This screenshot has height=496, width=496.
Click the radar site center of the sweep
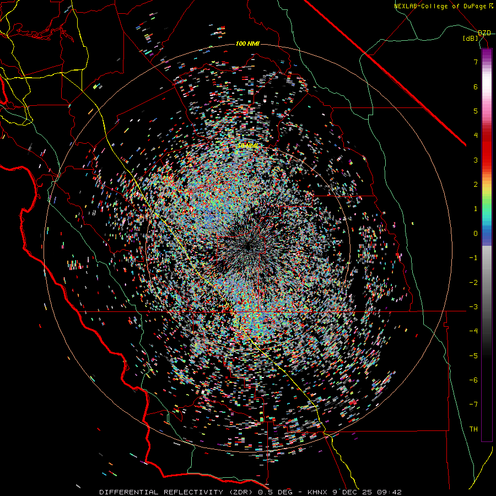tap(247, 246)
